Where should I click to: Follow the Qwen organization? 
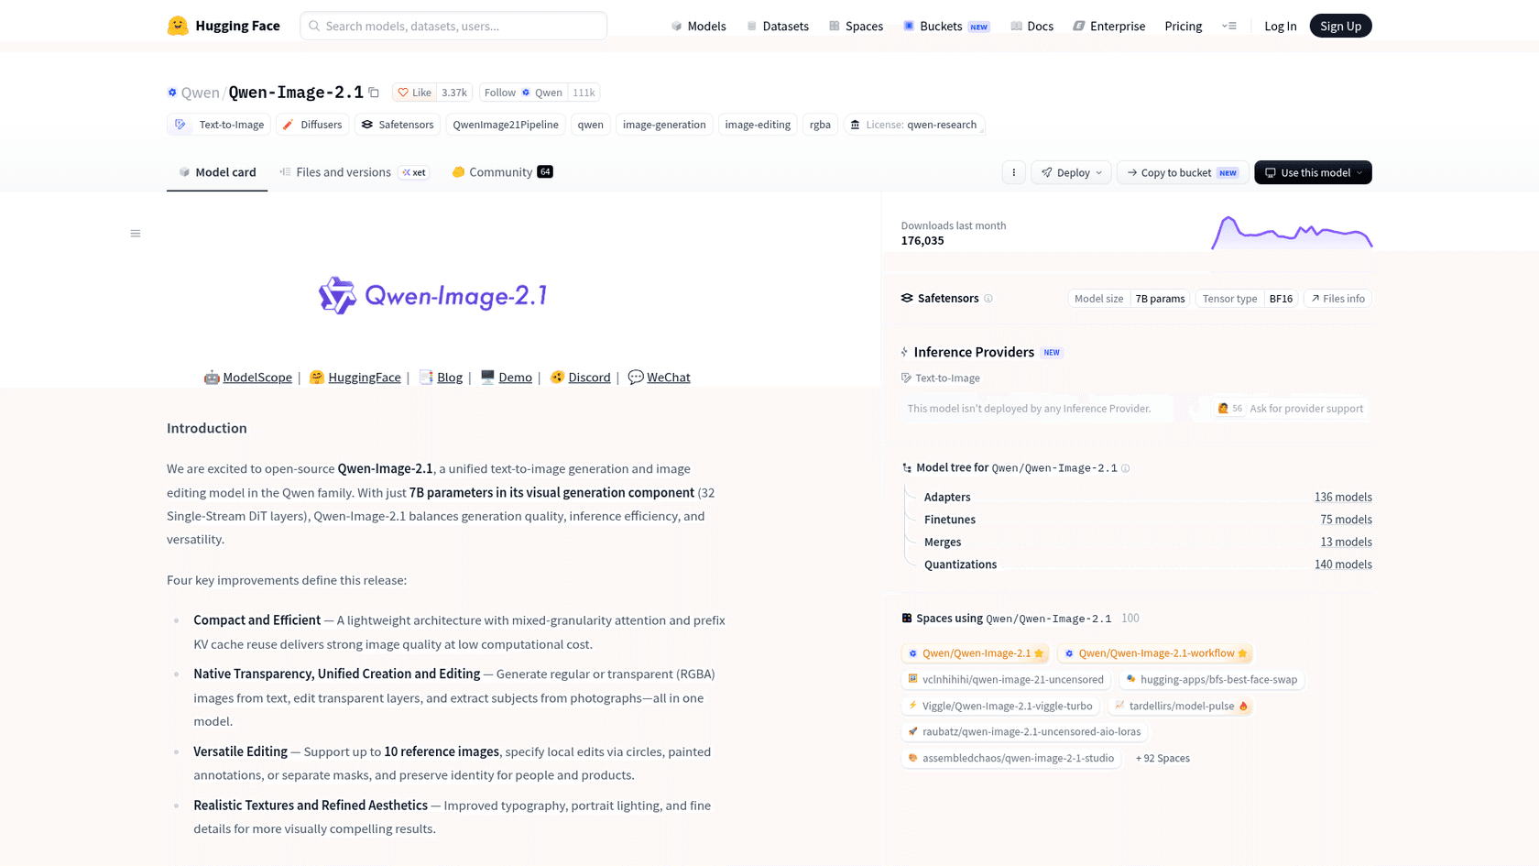tap(524, 93)
